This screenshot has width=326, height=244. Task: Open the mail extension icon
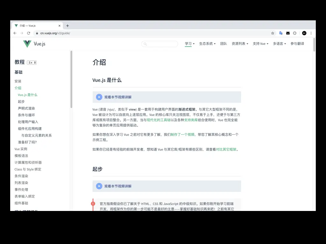pyautogui.click(x=288, y=33)
